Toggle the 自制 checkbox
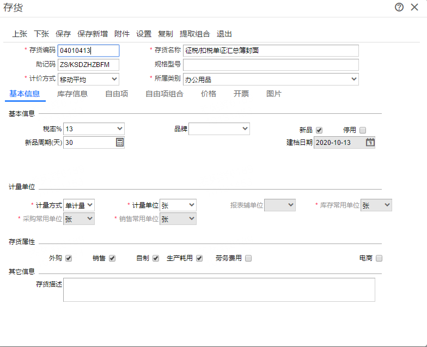Image resolution: width=427 pixels, height=347 pixels. pos(156,258)
